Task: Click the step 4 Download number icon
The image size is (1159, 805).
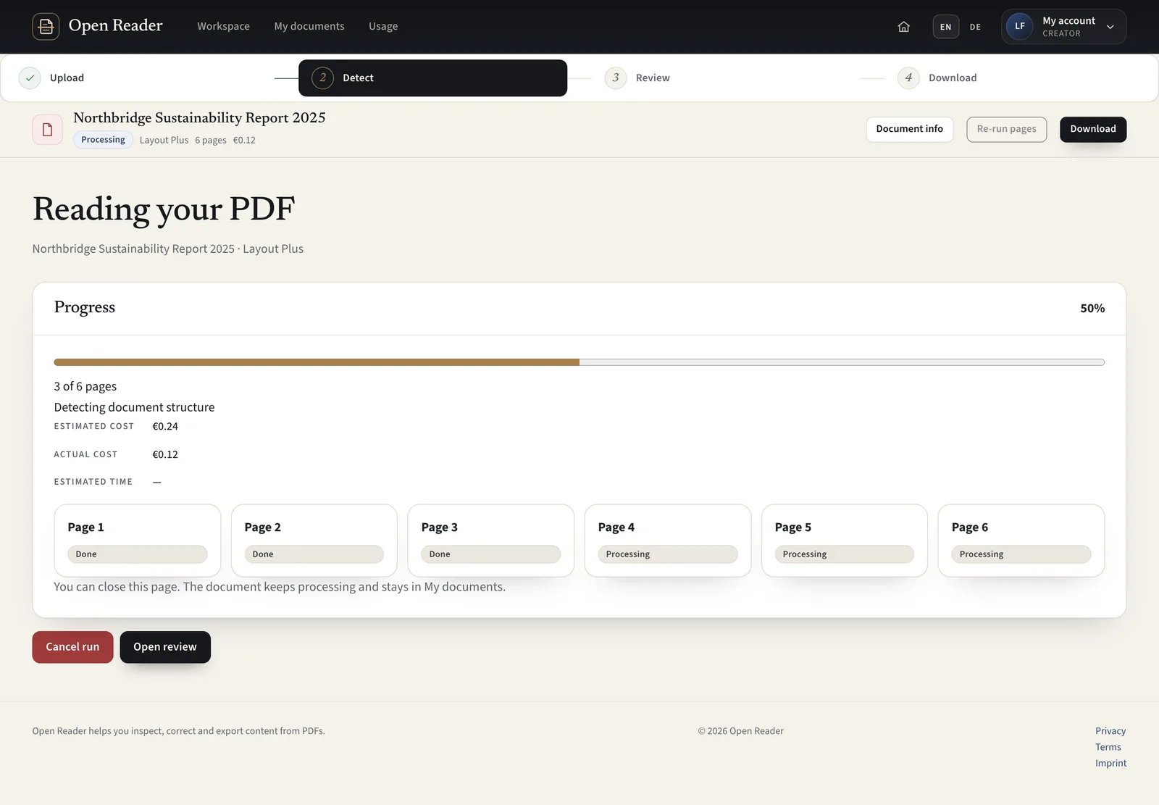Action: [x=908, y=78]
